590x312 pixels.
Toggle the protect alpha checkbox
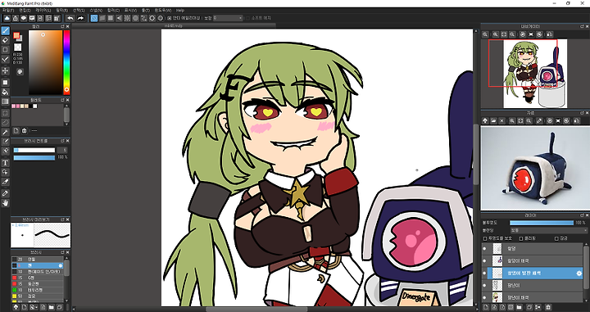click(485, 238)
